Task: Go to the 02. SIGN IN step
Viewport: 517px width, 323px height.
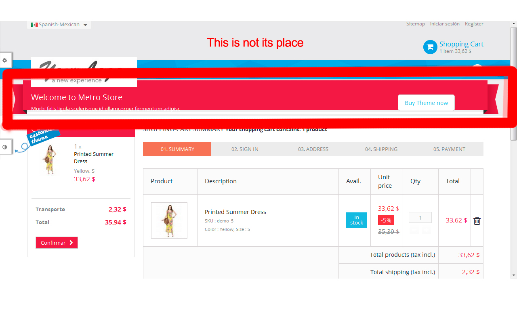Action: pos(245,149)
